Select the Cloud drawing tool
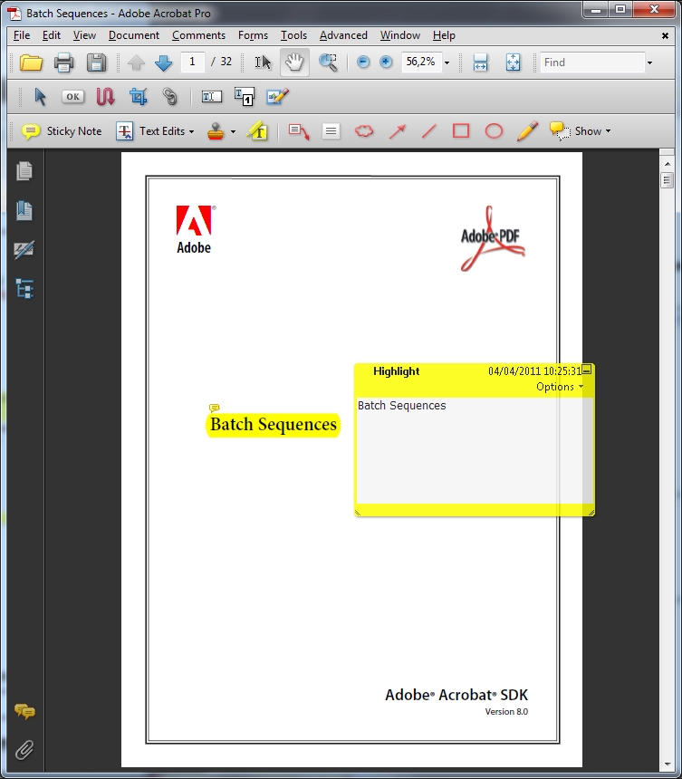 pos(363,131)
